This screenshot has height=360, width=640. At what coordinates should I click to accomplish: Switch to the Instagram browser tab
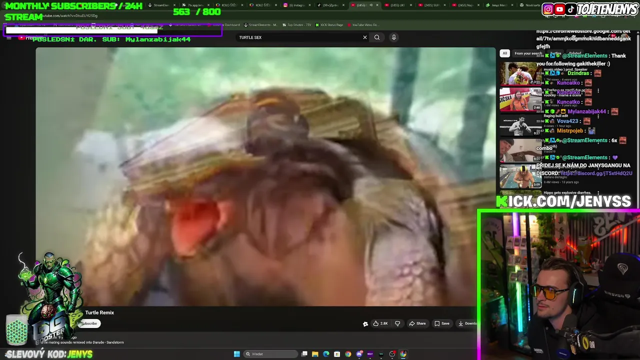pyautogui.click(x=297, y=5)
